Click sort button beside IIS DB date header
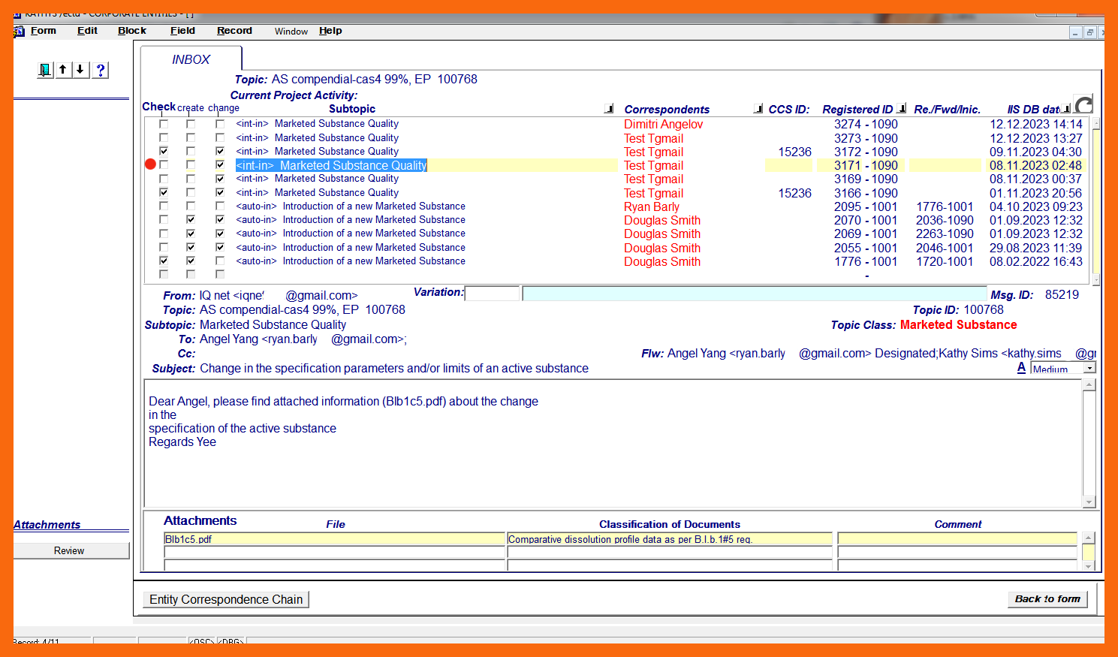Image resolution: width=1118 pixels, height=657 pixels. (x=1066, y=110)
